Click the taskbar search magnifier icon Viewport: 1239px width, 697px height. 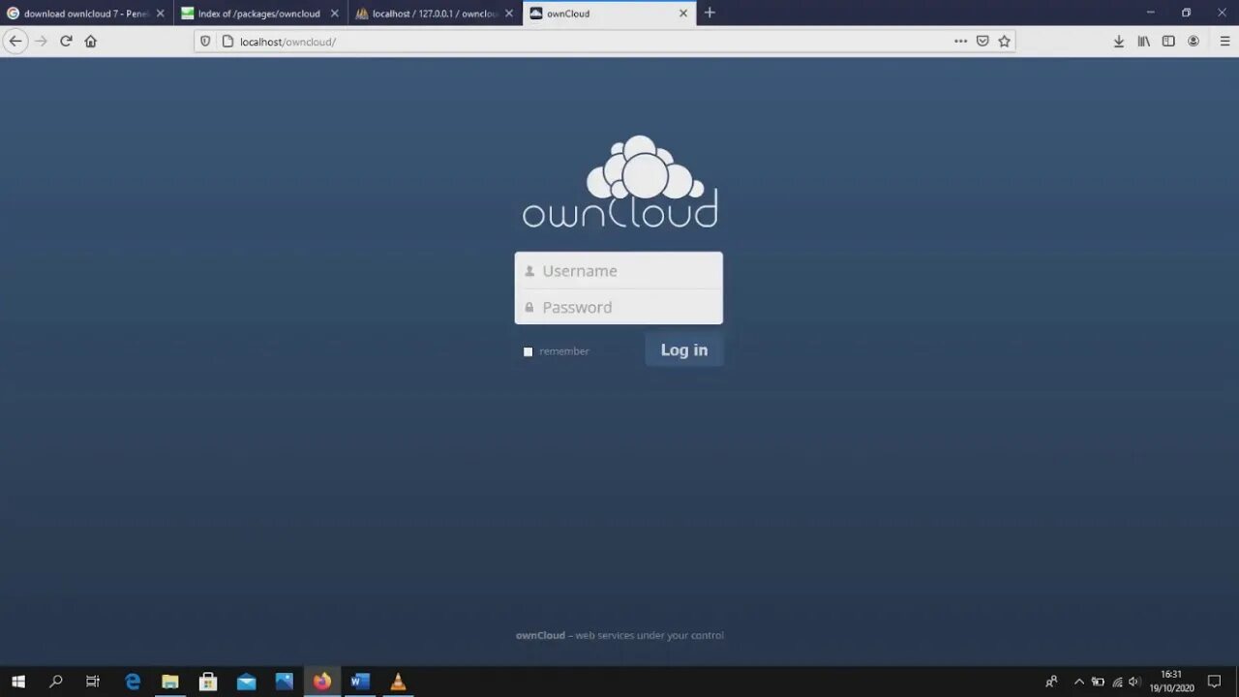(55, 682)
